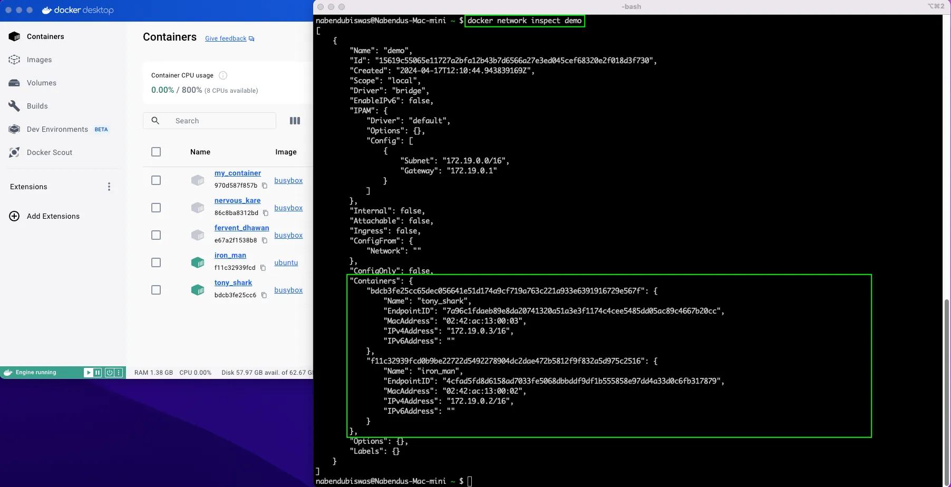Sort containers by Image column
This screenshot has height=487, width=951.
[286, 152]
